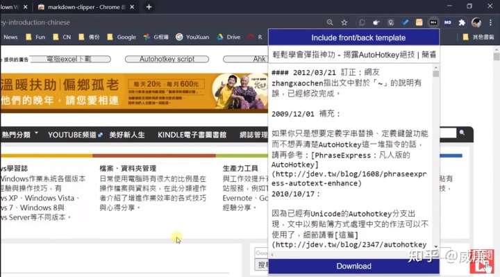Bookmark this page with the star icon

pyautogui.click(x=344, y=22)
